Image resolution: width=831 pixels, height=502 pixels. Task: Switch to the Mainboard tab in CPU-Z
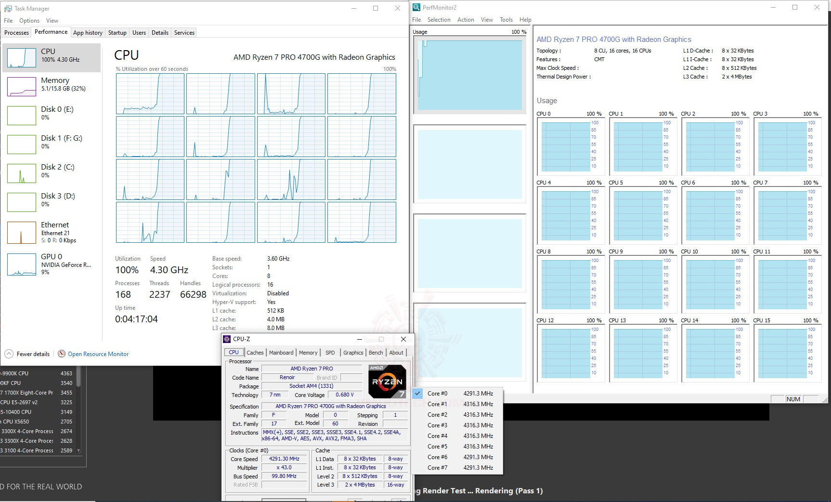pos(281,353)
